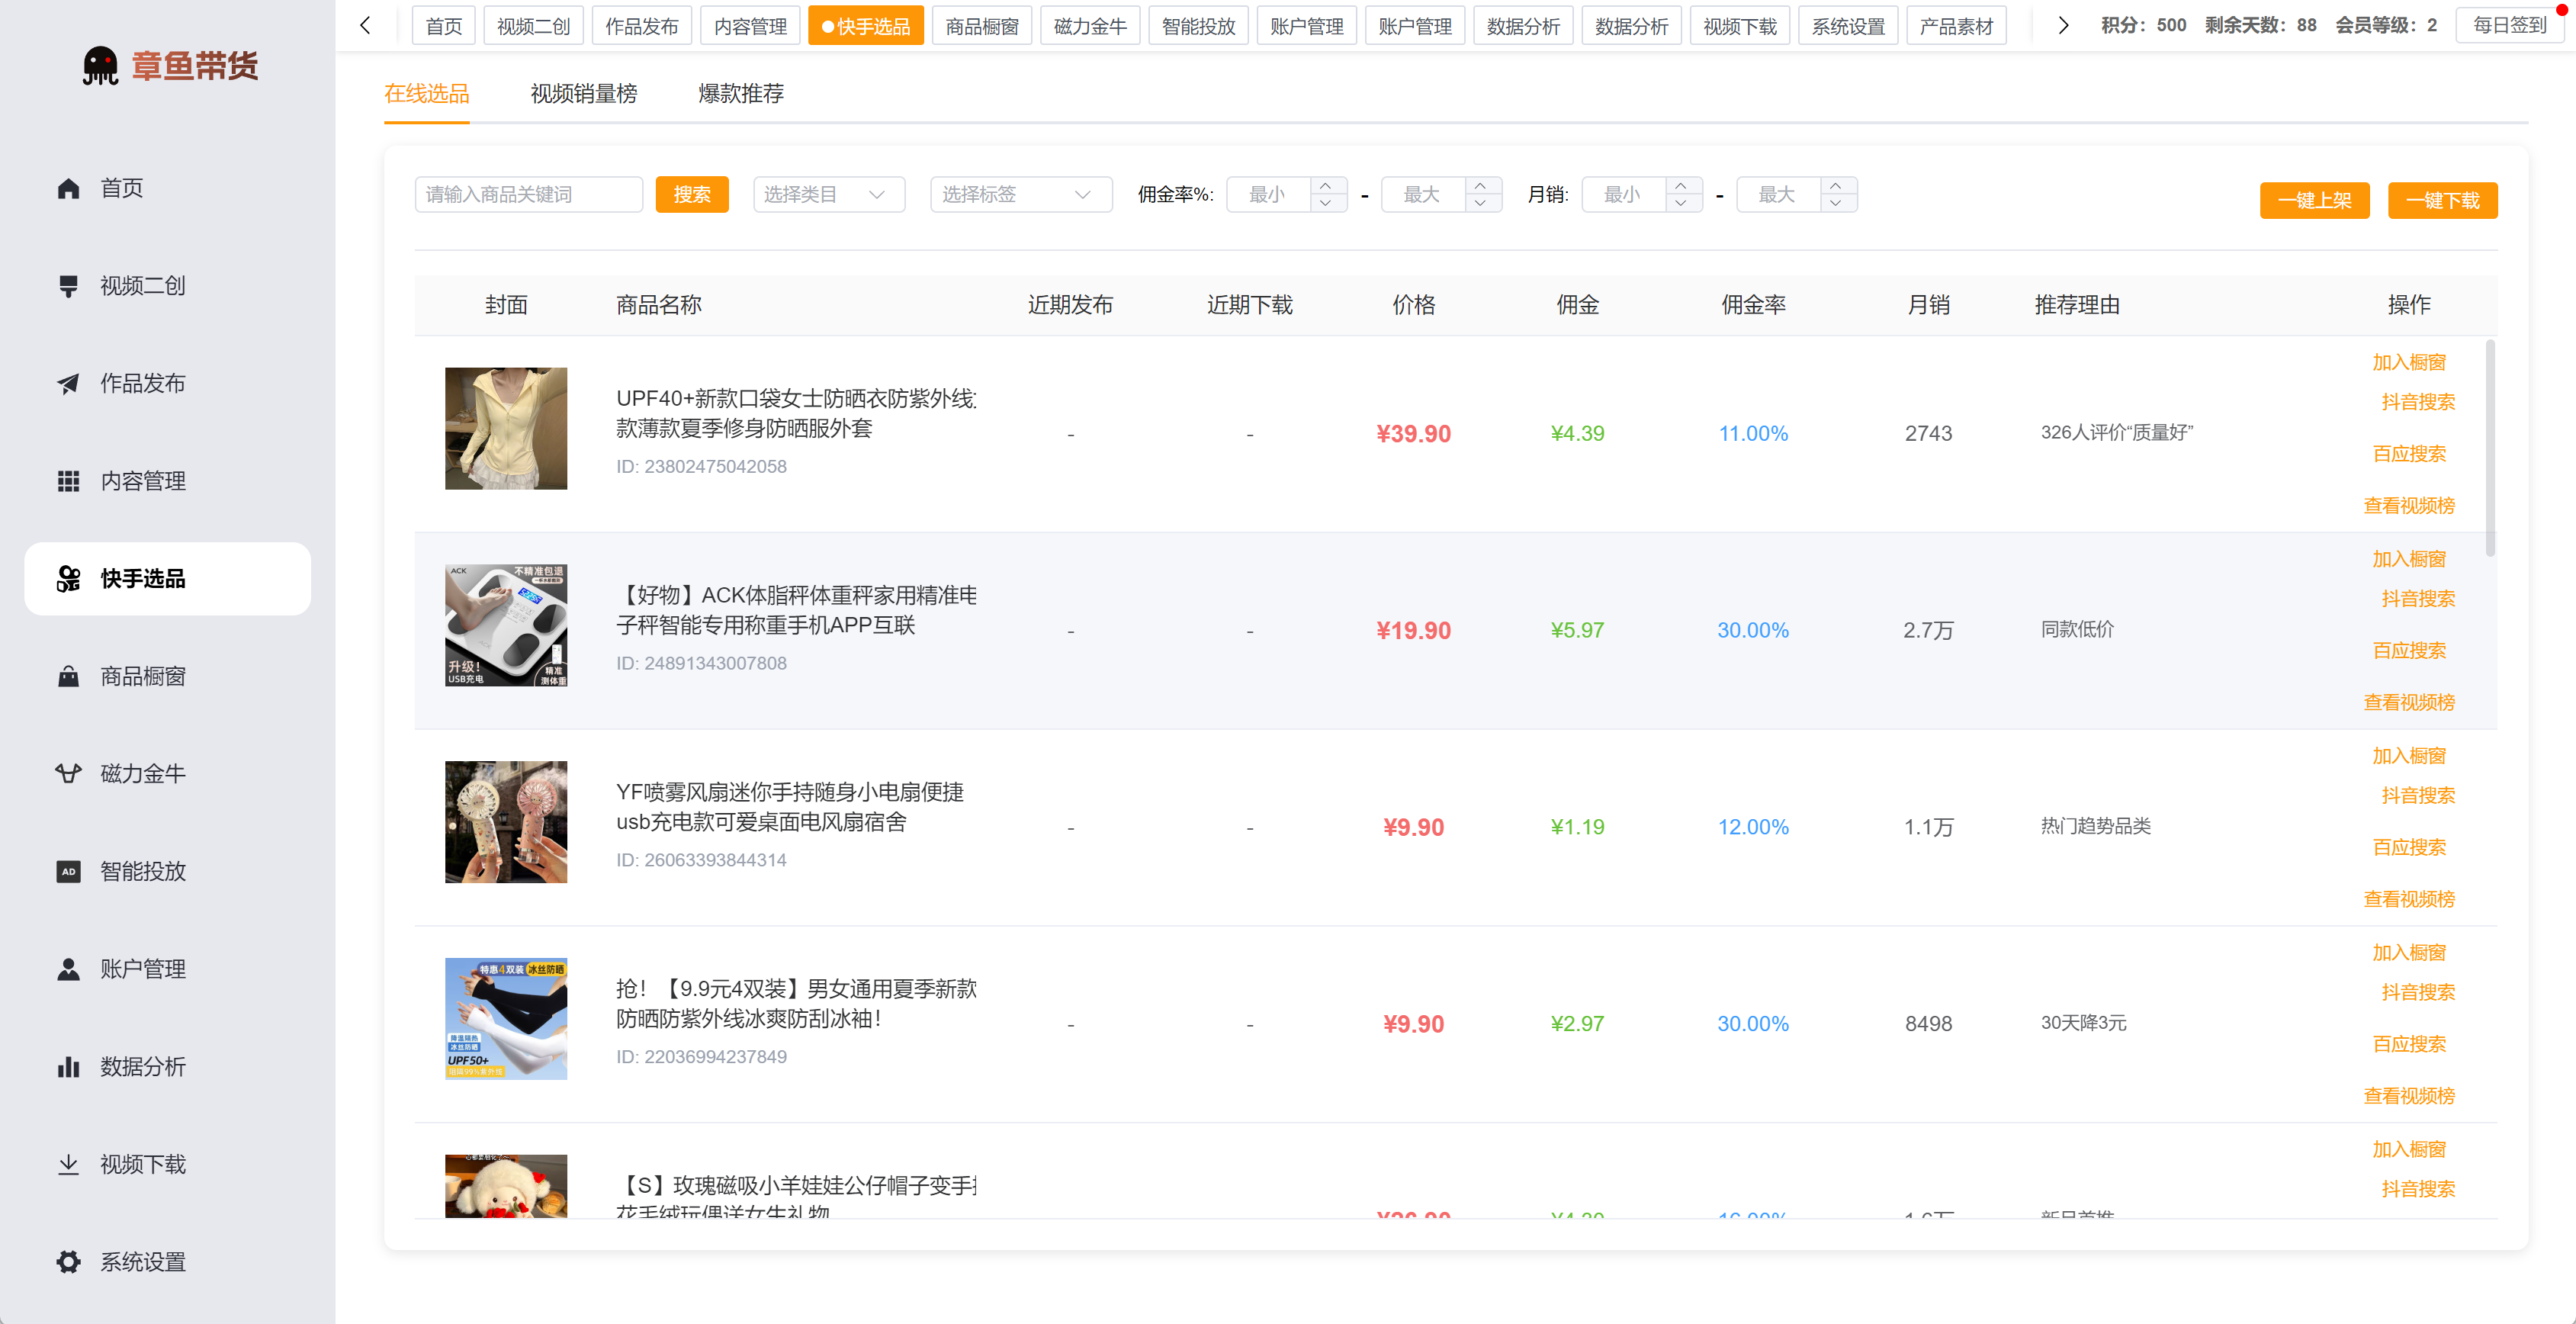The width and height of the screenshot is (2576, 1324).
Task: Click the 内容管理 grid icon
Action: pos(68,481)
